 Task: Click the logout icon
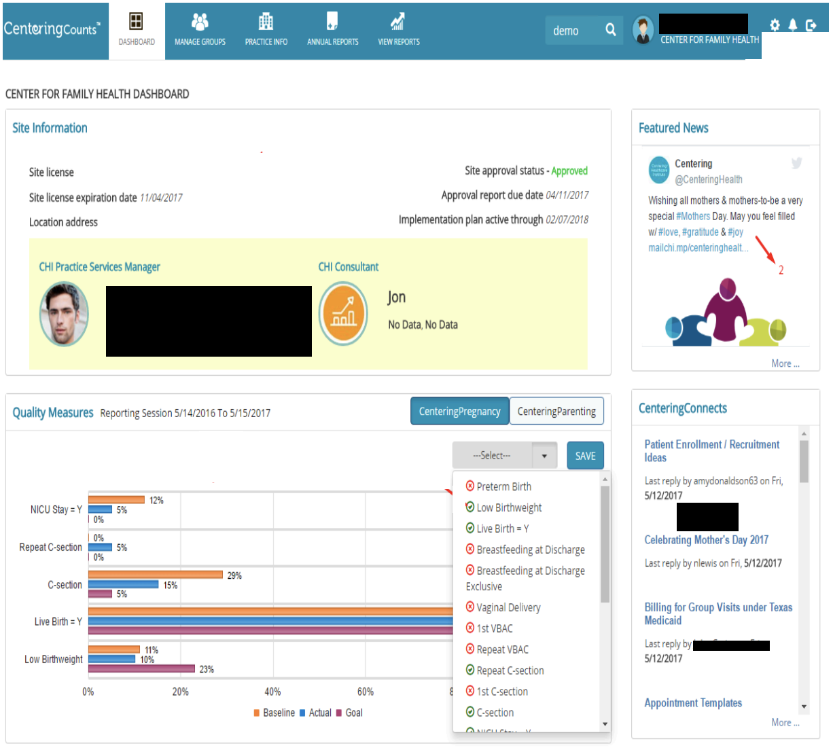pyautogui.click(x=811, y=25)
